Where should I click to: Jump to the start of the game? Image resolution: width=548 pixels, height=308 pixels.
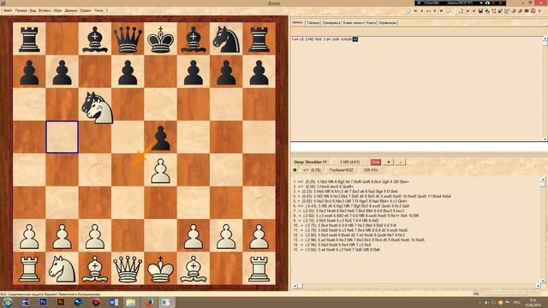415,11
